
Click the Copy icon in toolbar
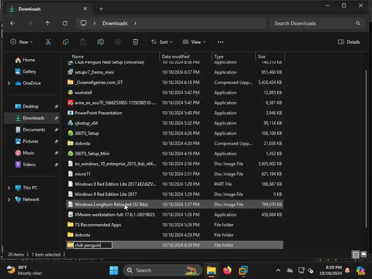click(66, 42)
